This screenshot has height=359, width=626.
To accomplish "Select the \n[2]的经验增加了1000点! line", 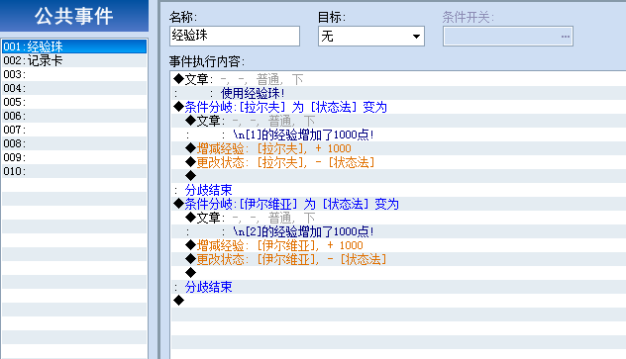I will (x=398, y=231).
